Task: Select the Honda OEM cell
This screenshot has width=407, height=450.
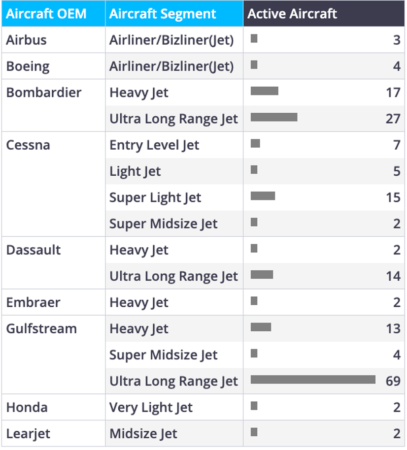Action: [x=53, y=407]
